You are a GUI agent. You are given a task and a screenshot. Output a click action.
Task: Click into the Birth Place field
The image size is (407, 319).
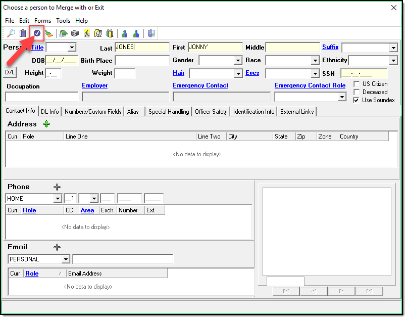point(142,61)
